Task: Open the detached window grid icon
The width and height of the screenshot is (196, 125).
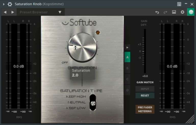Action: pos(179,4)
